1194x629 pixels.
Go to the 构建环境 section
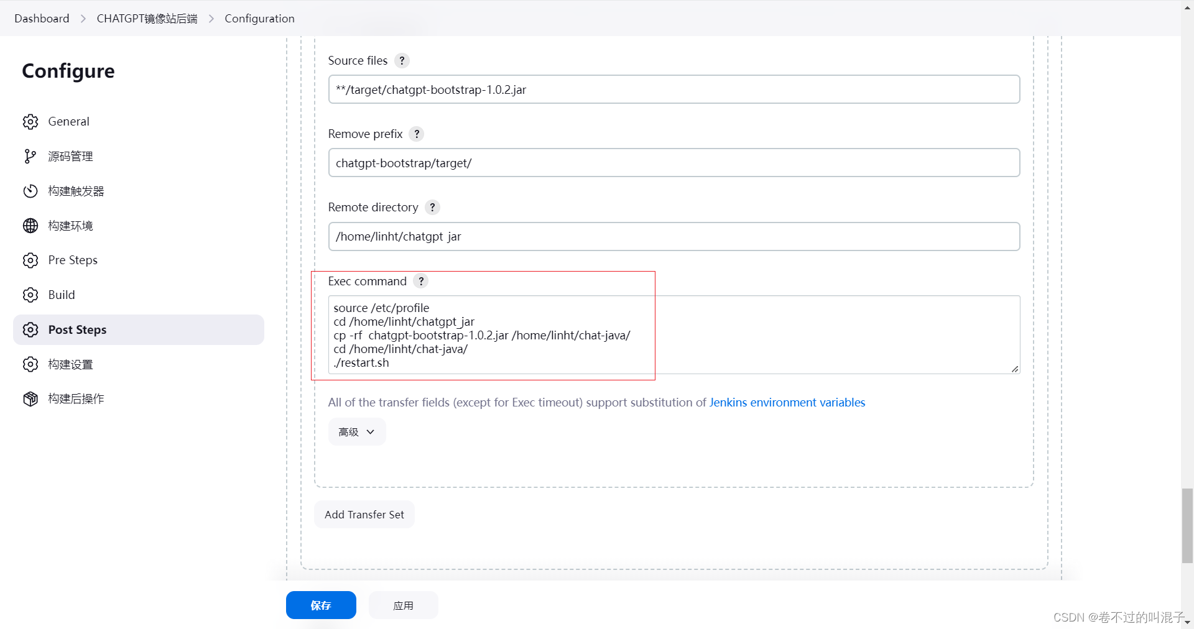[138, 226]
